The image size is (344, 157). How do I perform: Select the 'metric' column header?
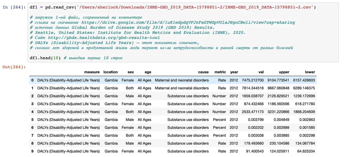coord(220,72)
